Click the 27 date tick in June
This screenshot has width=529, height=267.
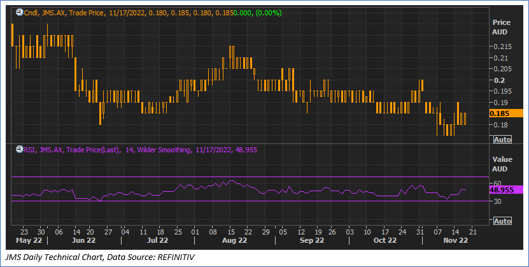(108, 232)
